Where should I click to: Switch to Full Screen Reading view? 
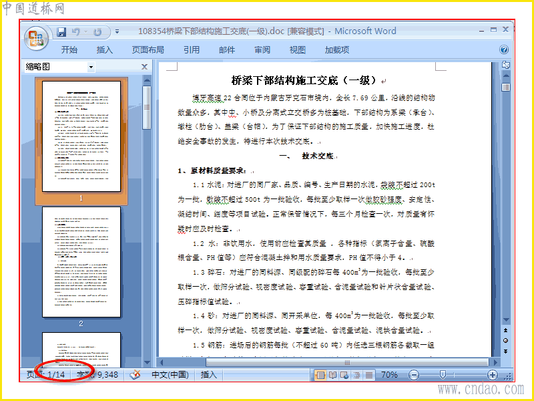coord(332,375)
